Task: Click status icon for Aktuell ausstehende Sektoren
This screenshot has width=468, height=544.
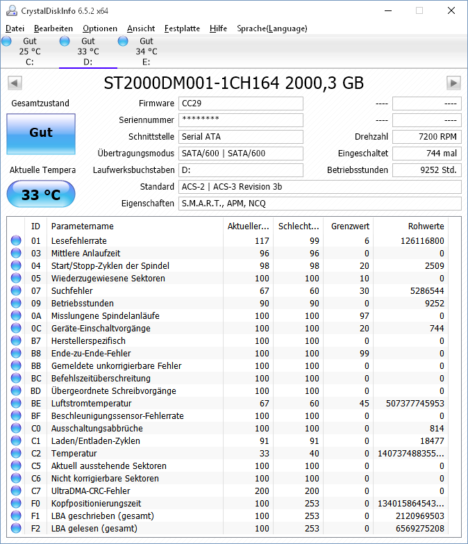Action: point(16,465)
